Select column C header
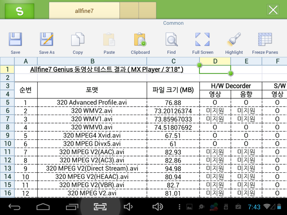 tap(173, 61)
